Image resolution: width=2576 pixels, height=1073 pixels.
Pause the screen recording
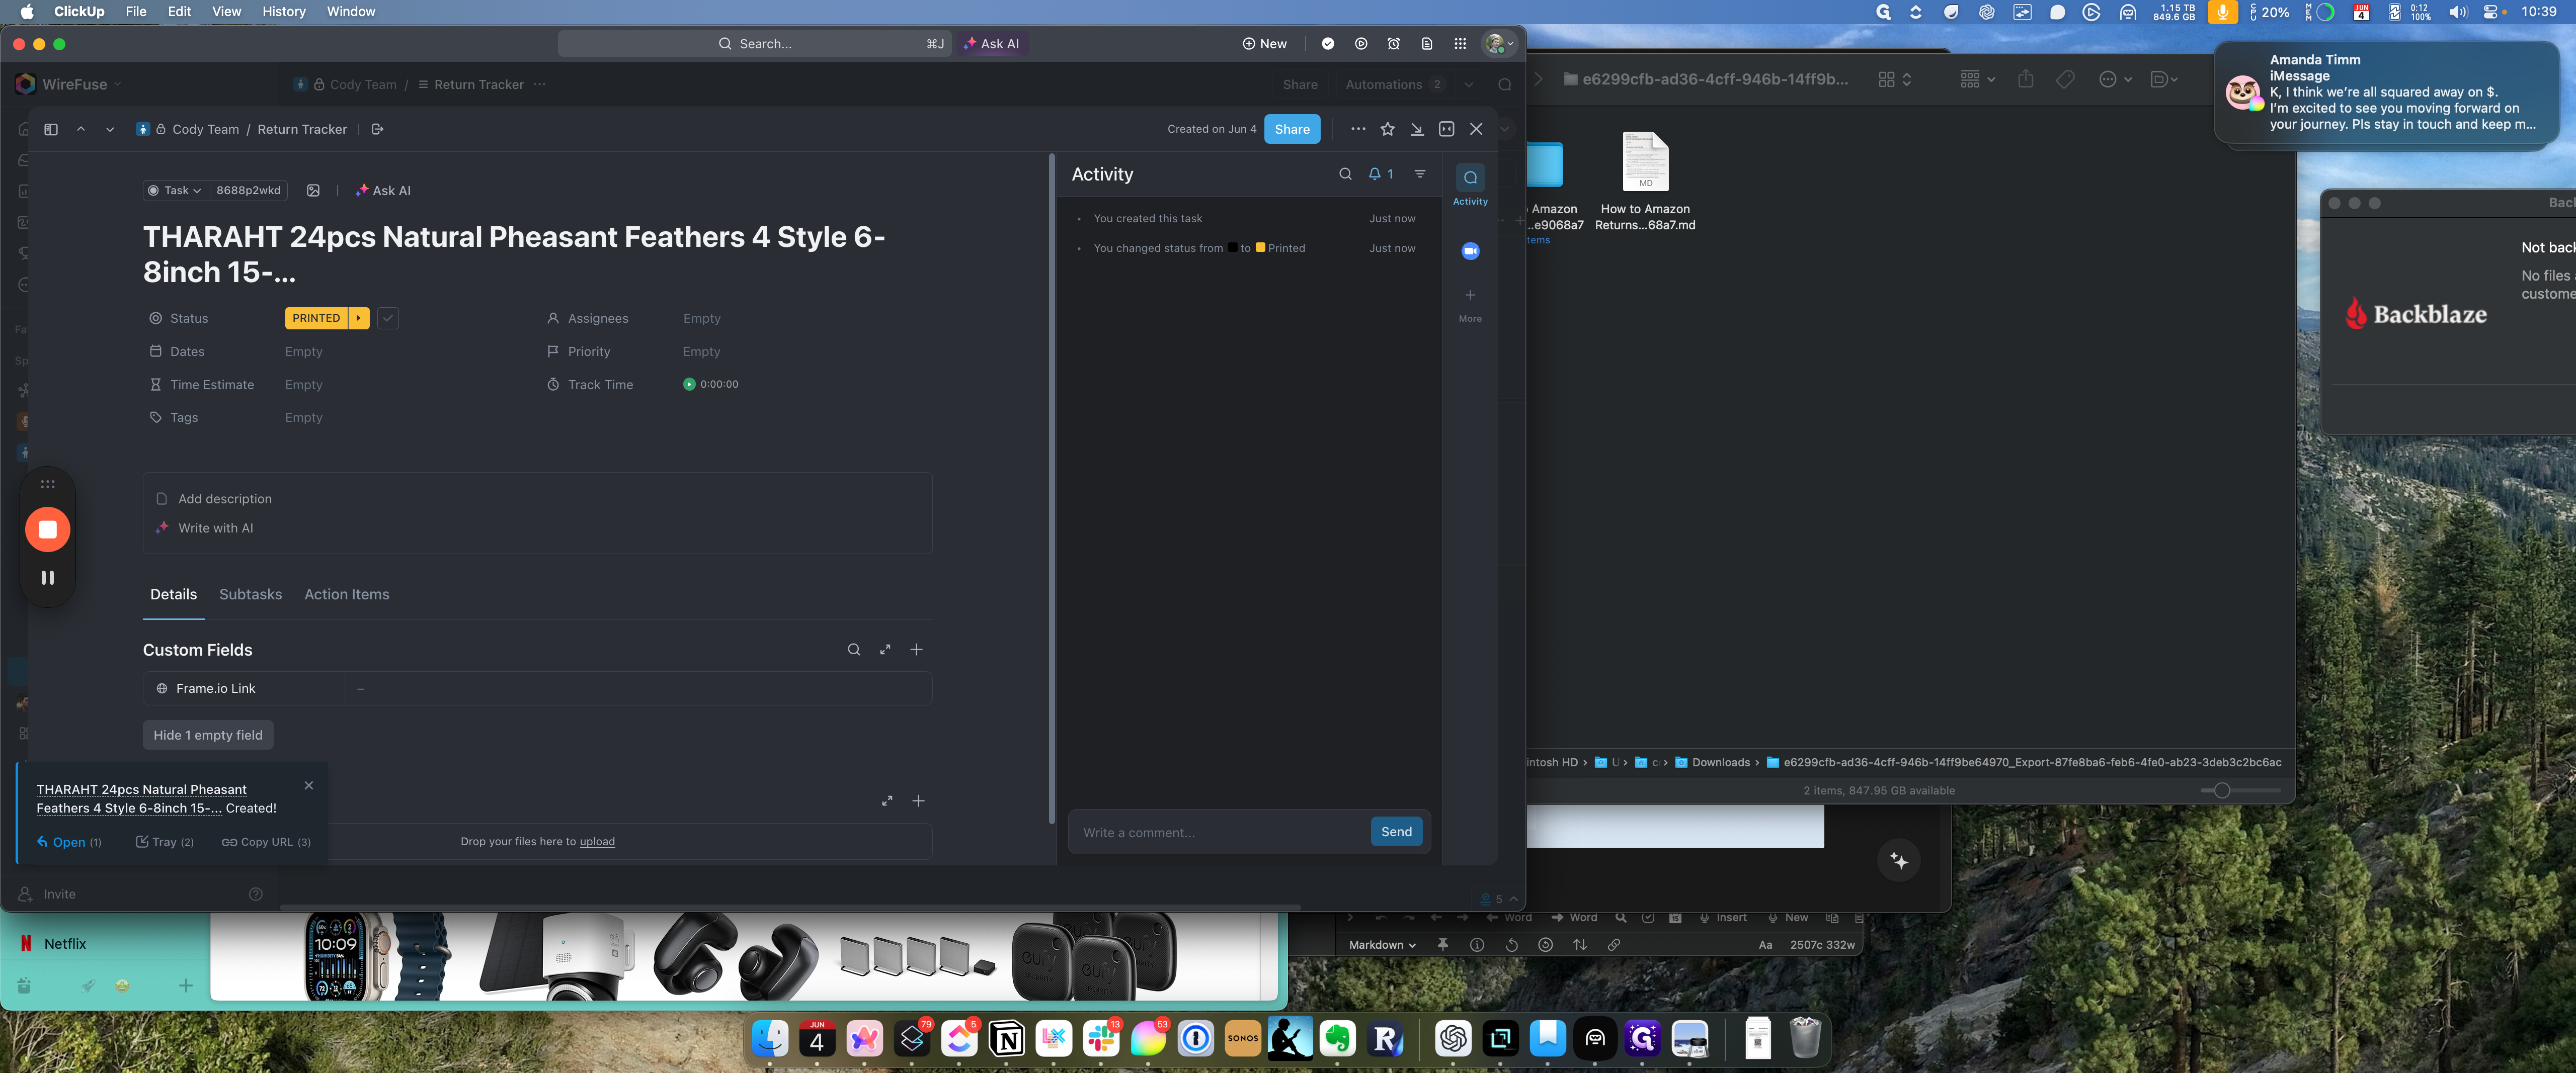click(47, 577)
